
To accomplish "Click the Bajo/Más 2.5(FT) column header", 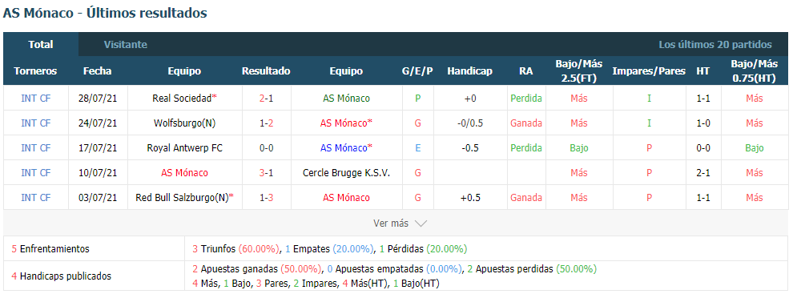I will pos(579,71).
